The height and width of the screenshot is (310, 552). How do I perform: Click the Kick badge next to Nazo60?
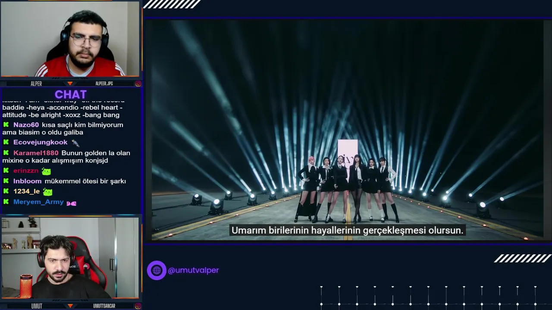6,125
